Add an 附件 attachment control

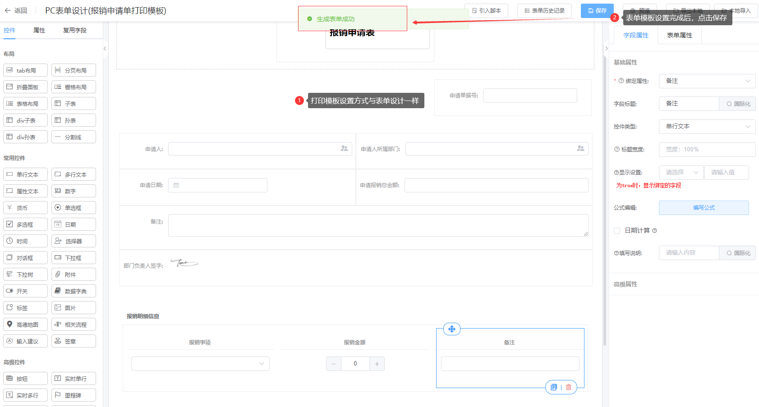[74, 274]
